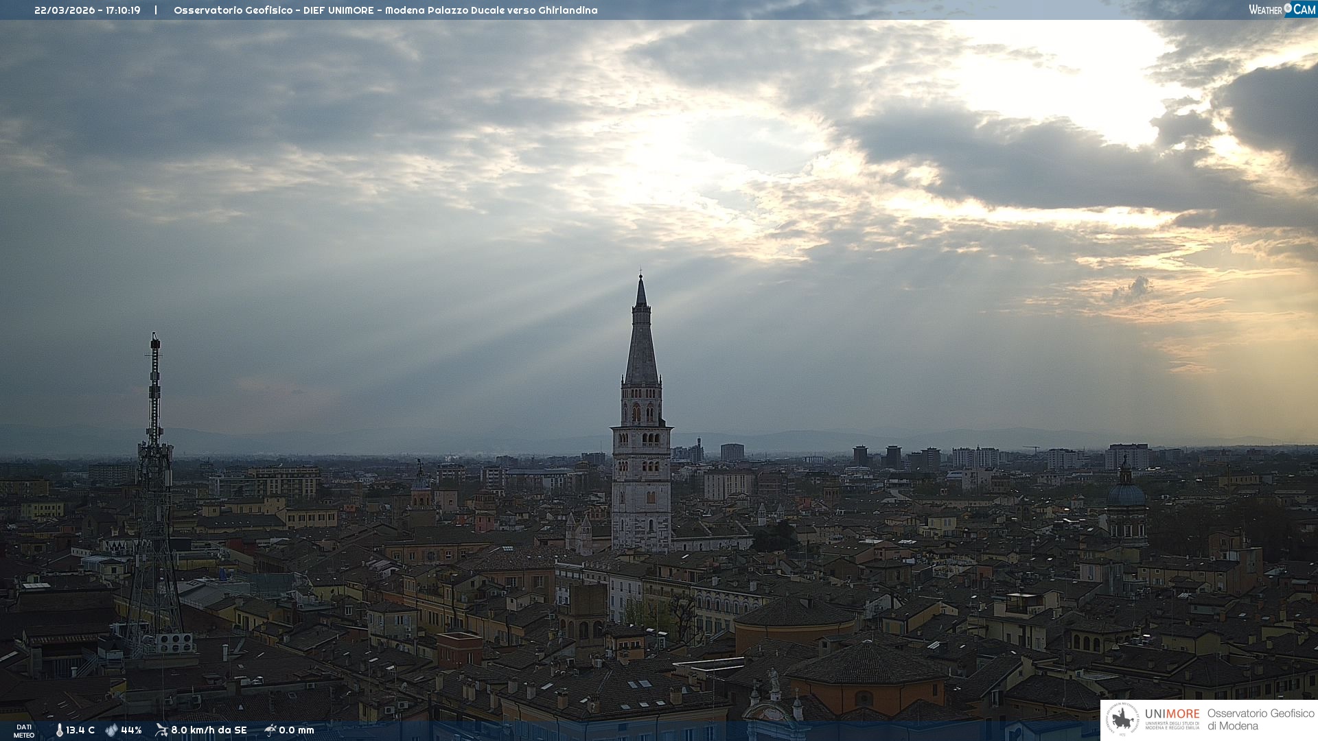Click the 0.0 mm rainfall value
This screenshot has height=741, width=1318.
pyautogui.click(x=297, y=730)
